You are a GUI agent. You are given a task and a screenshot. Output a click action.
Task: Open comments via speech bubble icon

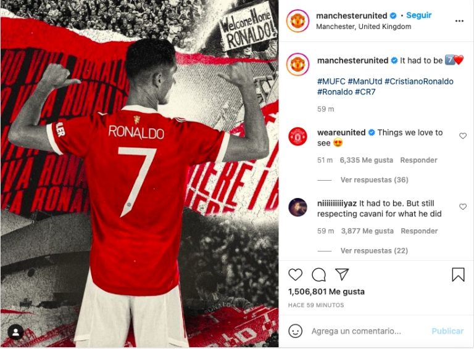[318, 275]
